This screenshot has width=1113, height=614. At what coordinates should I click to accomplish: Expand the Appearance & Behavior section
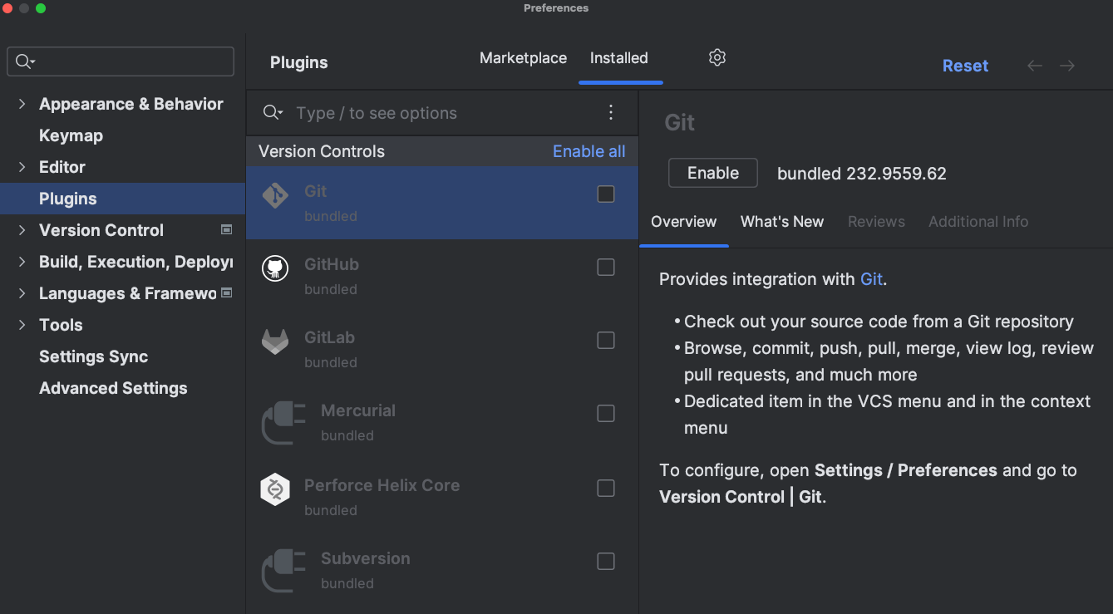[x=22, y=103]
